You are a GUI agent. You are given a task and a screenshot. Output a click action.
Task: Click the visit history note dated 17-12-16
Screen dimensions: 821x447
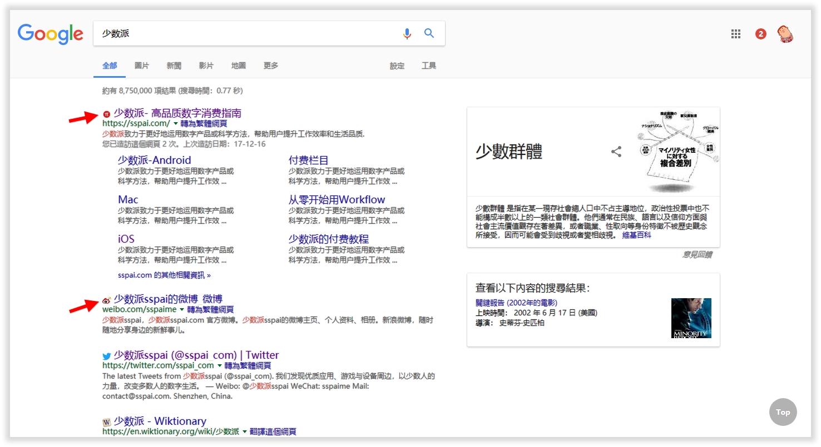click(x=184, y=144)
